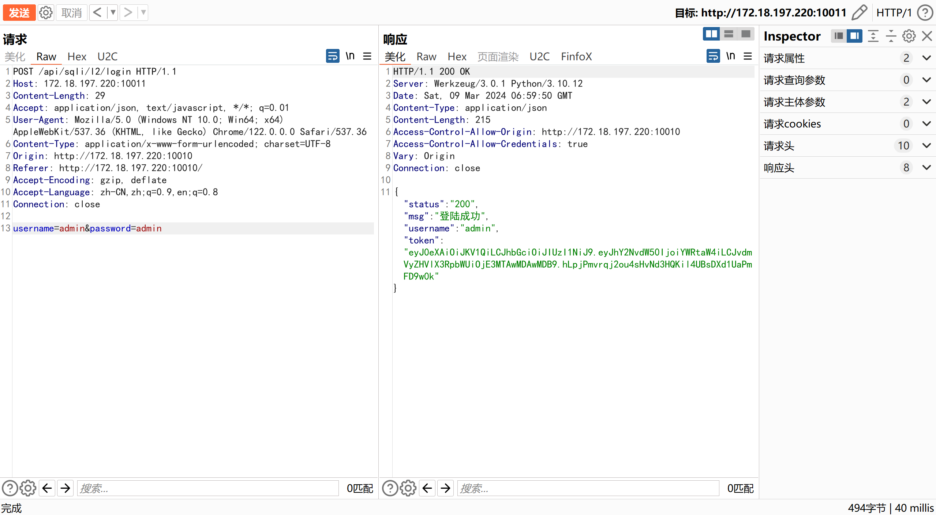
Task: Expand the 请求头 section
Action: click(926, 146)
